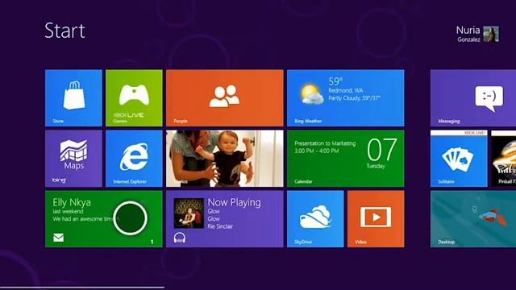Click the 'Redmond, WA' location text
Screen dimensions: 516x290
point(346,90)
